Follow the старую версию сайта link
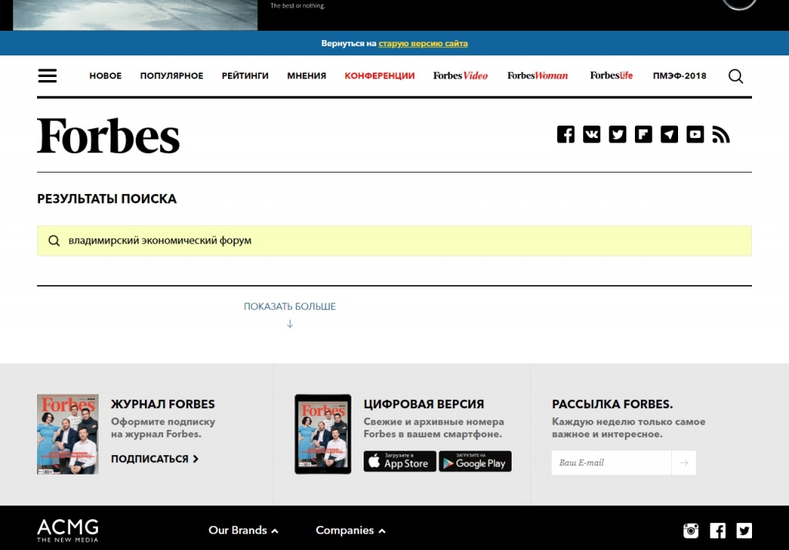 click(x=423, y=43)
